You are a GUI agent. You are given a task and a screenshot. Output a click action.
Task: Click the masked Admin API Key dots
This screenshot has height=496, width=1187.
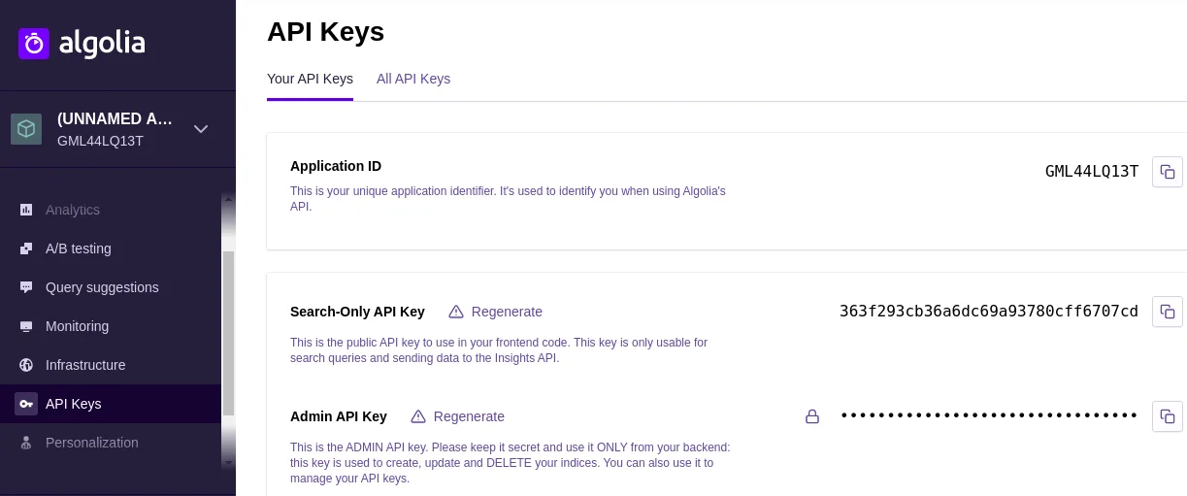click(x=989, y=416)
